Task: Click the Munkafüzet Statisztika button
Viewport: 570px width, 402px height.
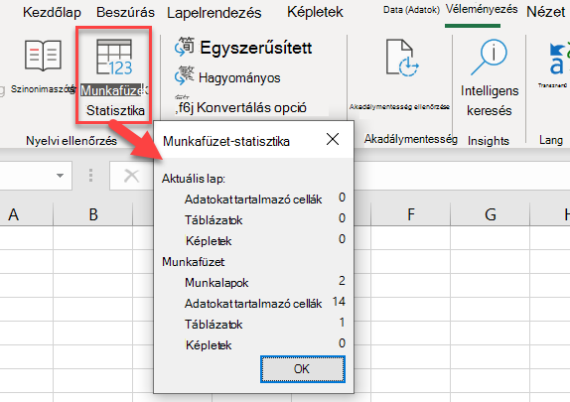Action: point(114,75)
